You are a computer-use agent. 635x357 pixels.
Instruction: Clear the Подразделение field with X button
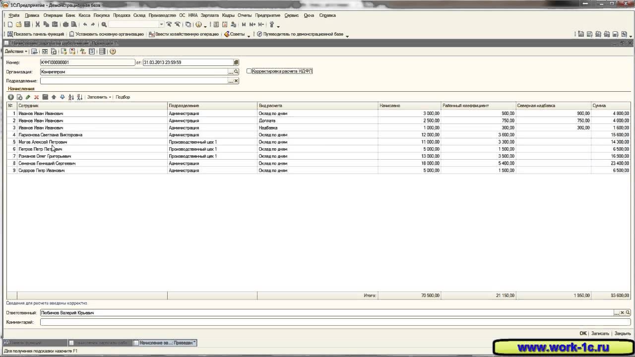point(236,81)
